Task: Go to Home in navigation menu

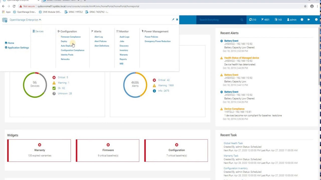Action: point(9,43)
